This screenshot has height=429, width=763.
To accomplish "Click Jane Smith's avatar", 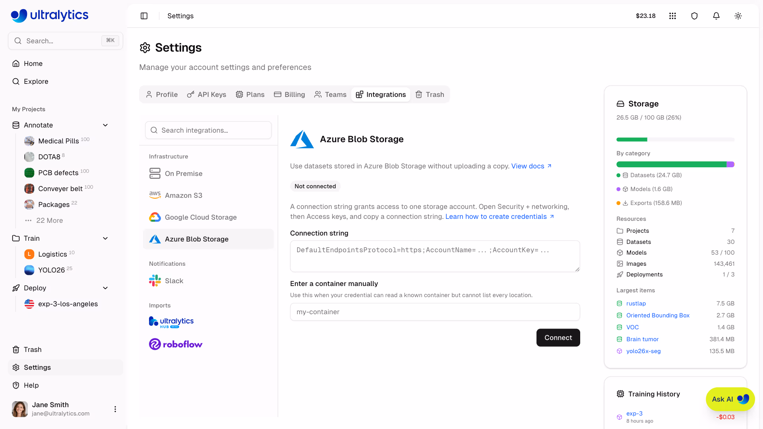I will click(20, 409).
